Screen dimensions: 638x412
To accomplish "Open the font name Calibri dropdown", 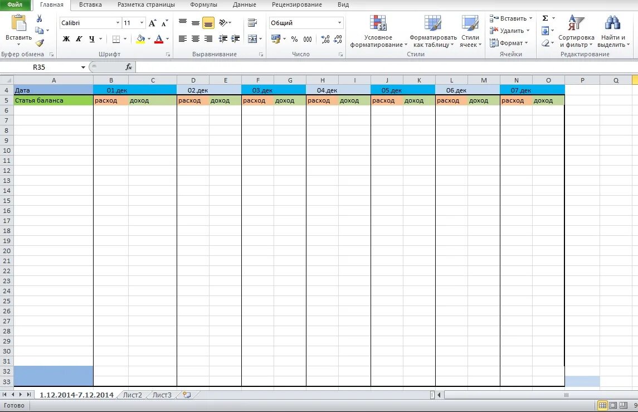I will 118,23.
